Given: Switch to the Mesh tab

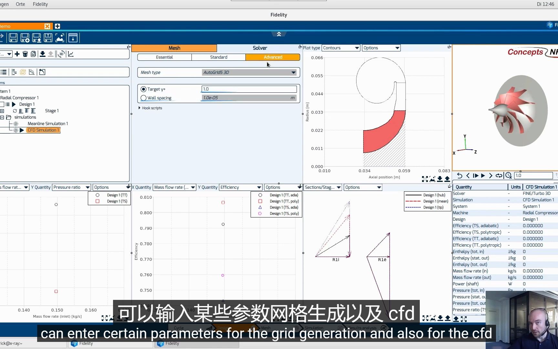Looking at the screenshot, I should [x=174, y=48].
